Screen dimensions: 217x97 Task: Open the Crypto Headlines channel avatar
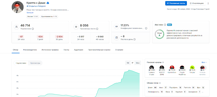(x=182, y=68)
